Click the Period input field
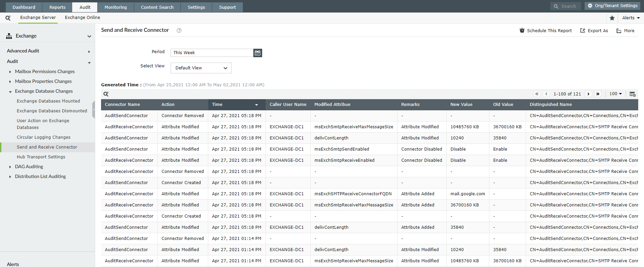644x267 pixels. 212,53
